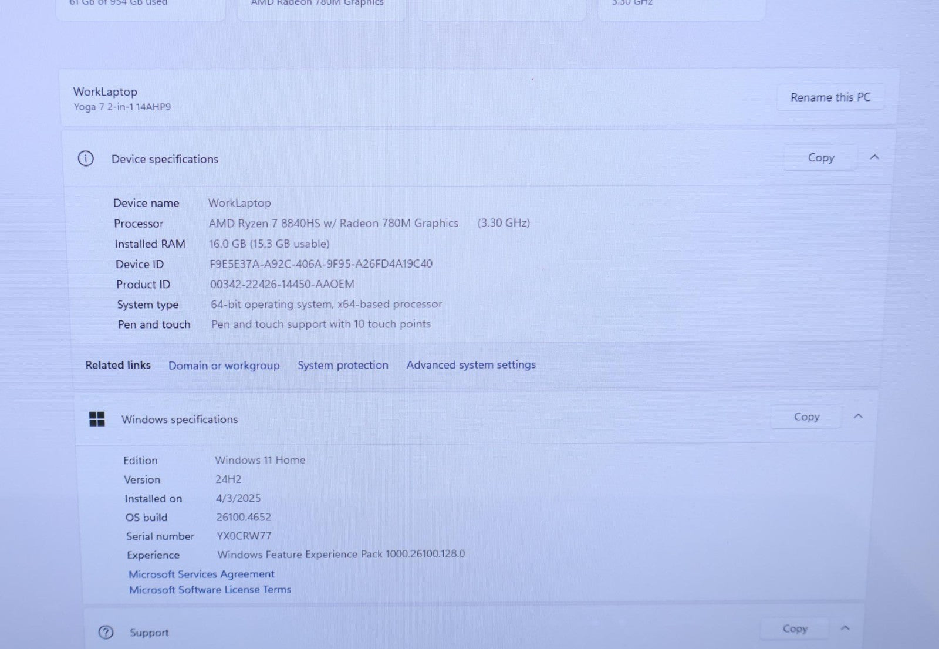
Task: Collapse the Device specifications section chevron
Action: click(x=874, y=157)
